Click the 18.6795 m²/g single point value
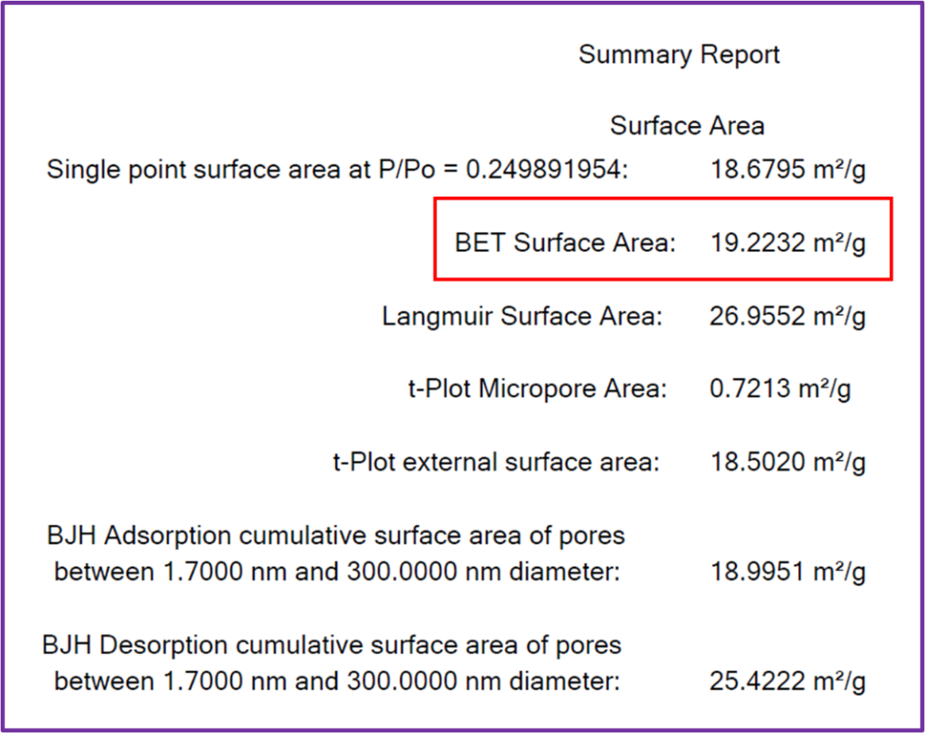The width and height of the screenshot is (925, 733). tap(787, 170)
